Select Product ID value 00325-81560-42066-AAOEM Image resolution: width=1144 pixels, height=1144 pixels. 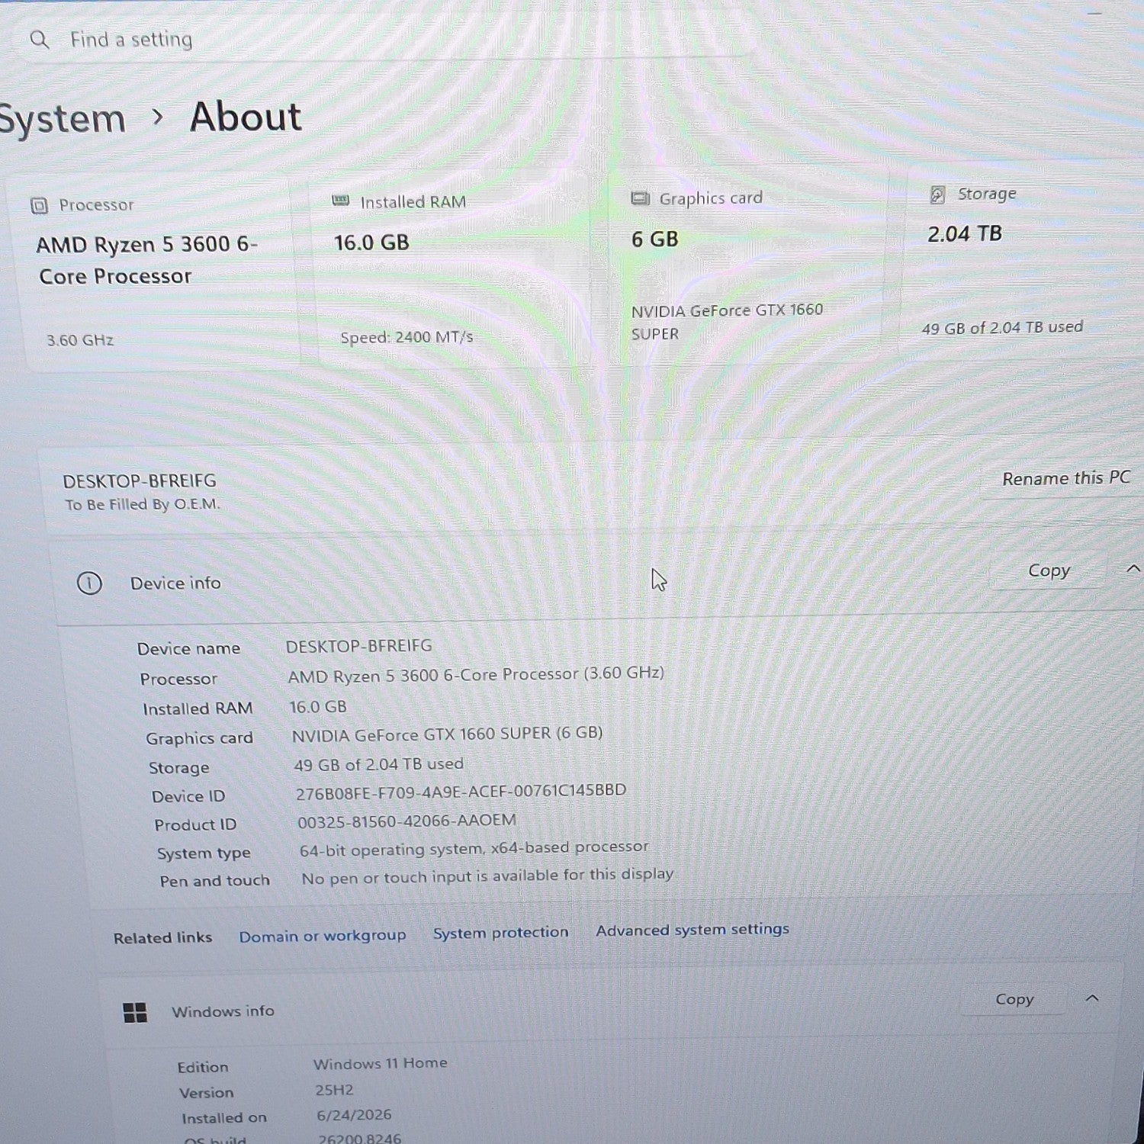pos(407,821)
